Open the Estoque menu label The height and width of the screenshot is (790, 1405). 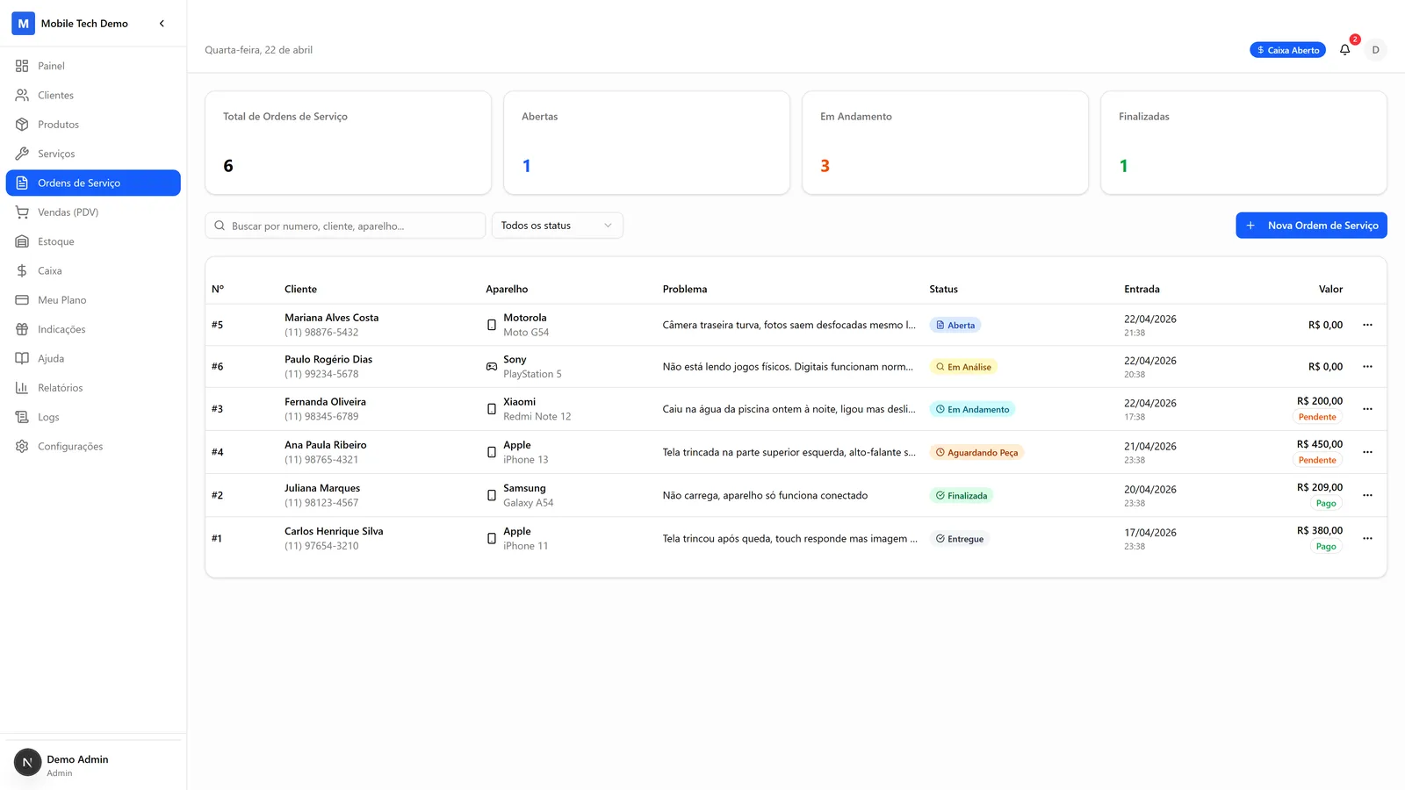point(56,241)
